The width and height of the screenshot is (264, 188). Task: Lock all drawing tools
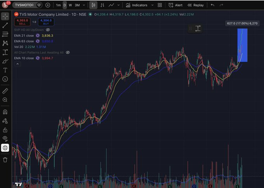pyautogui.click(x=5, y=130)
